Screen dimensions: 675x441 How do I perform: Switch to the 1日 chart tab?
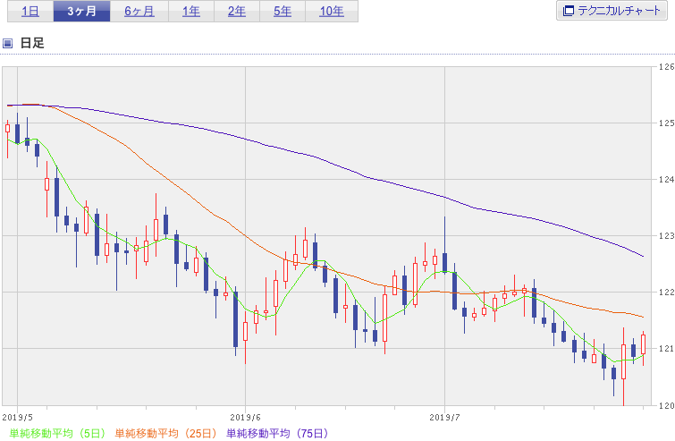[x=30, y=12]
